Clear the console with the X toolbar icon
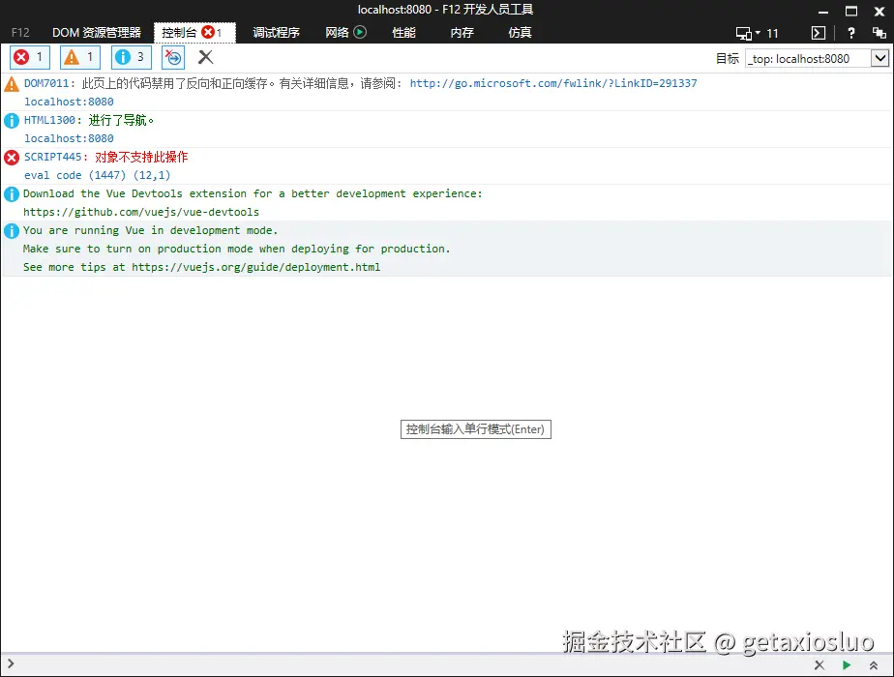 point(203,57)
